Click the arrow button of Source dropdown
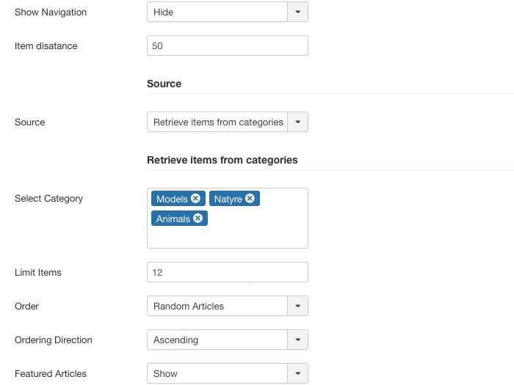 click(297, 122)
